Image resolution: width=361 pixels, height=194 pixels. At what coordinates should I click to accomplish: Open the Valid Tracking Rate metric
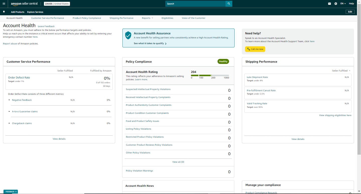click(257, 104)
